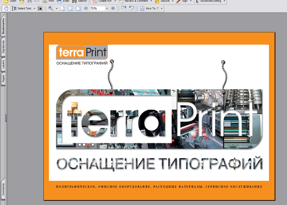This screenshot has width=287, height=205.
Task: Select the Snapshot camera tool
Action: click(x=40, y=8)
